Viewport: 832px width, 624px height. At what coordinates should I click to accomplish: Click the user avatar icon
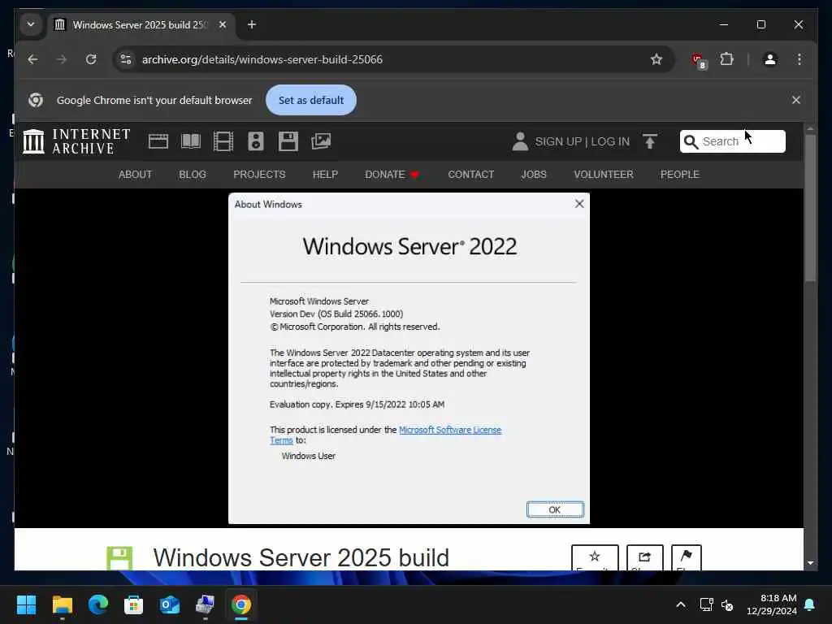[520, 141]
